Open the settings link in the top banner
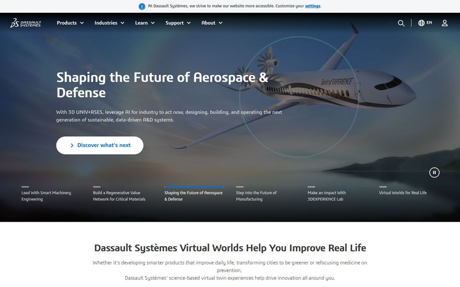The height and width of the screenshot is (287, 460). (312, 6)
